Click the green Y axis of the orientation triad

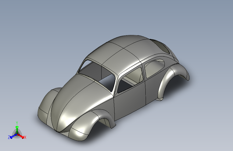coord(17,130)
